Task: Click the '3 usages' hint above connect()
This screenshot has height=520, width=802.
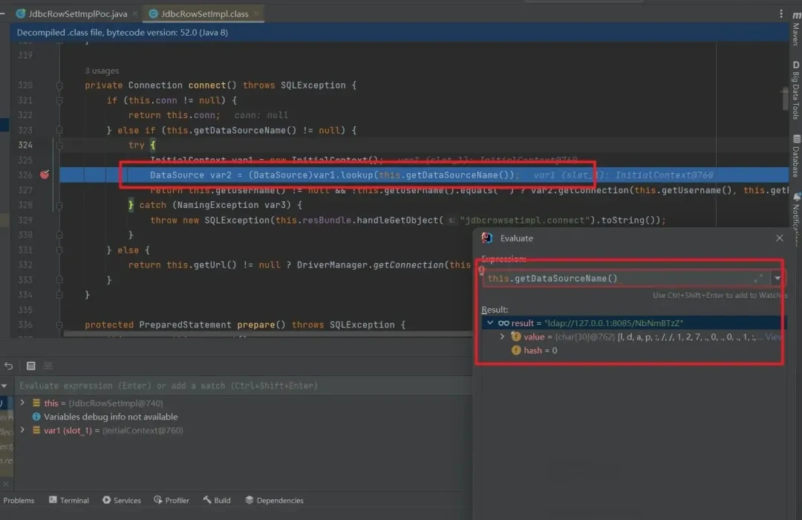Action: (102, 71)
